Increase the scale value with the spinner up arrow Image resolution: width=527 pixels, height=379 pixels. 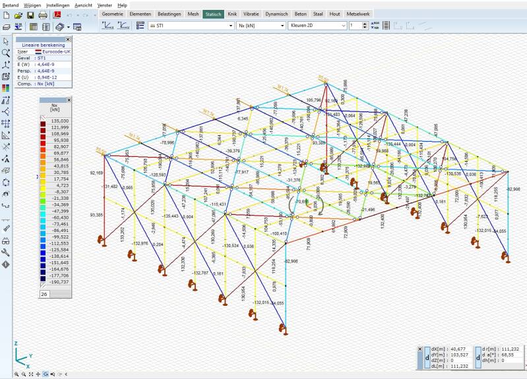point(365,24)
